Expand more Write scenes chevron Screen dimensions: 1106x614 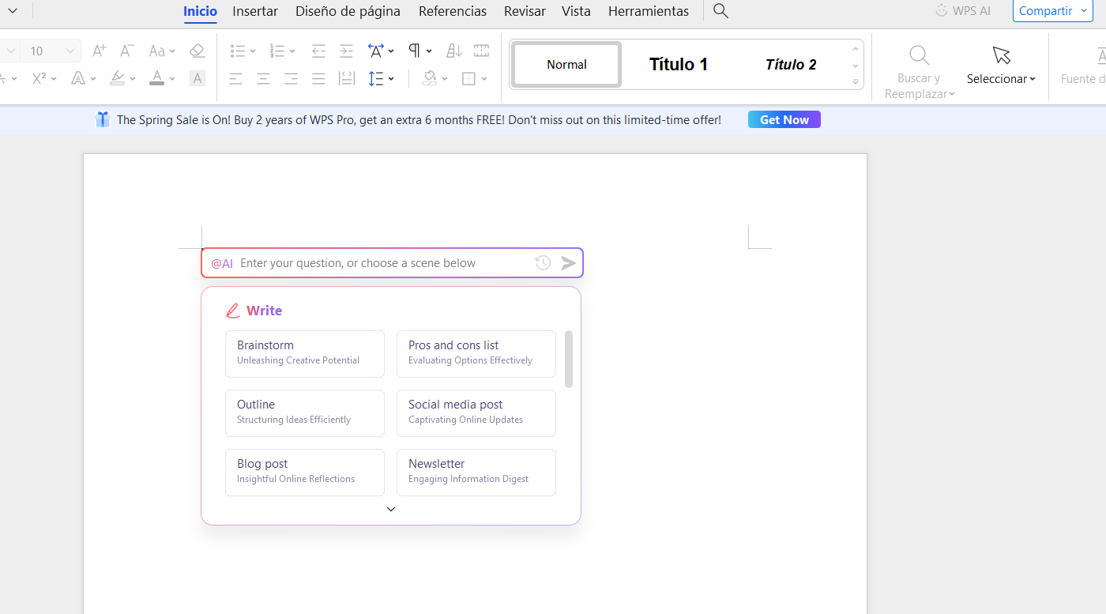click(391, 509)
